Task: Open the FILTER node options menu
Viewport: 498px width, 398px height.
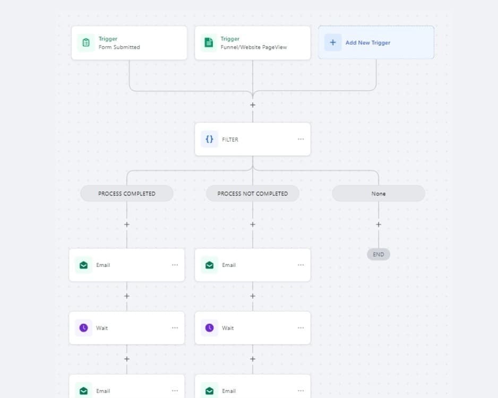Action: (x=301, y=140)
